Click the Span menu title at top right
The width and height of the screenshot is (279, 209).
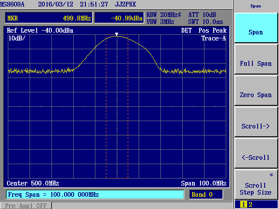tap(256, 6)
